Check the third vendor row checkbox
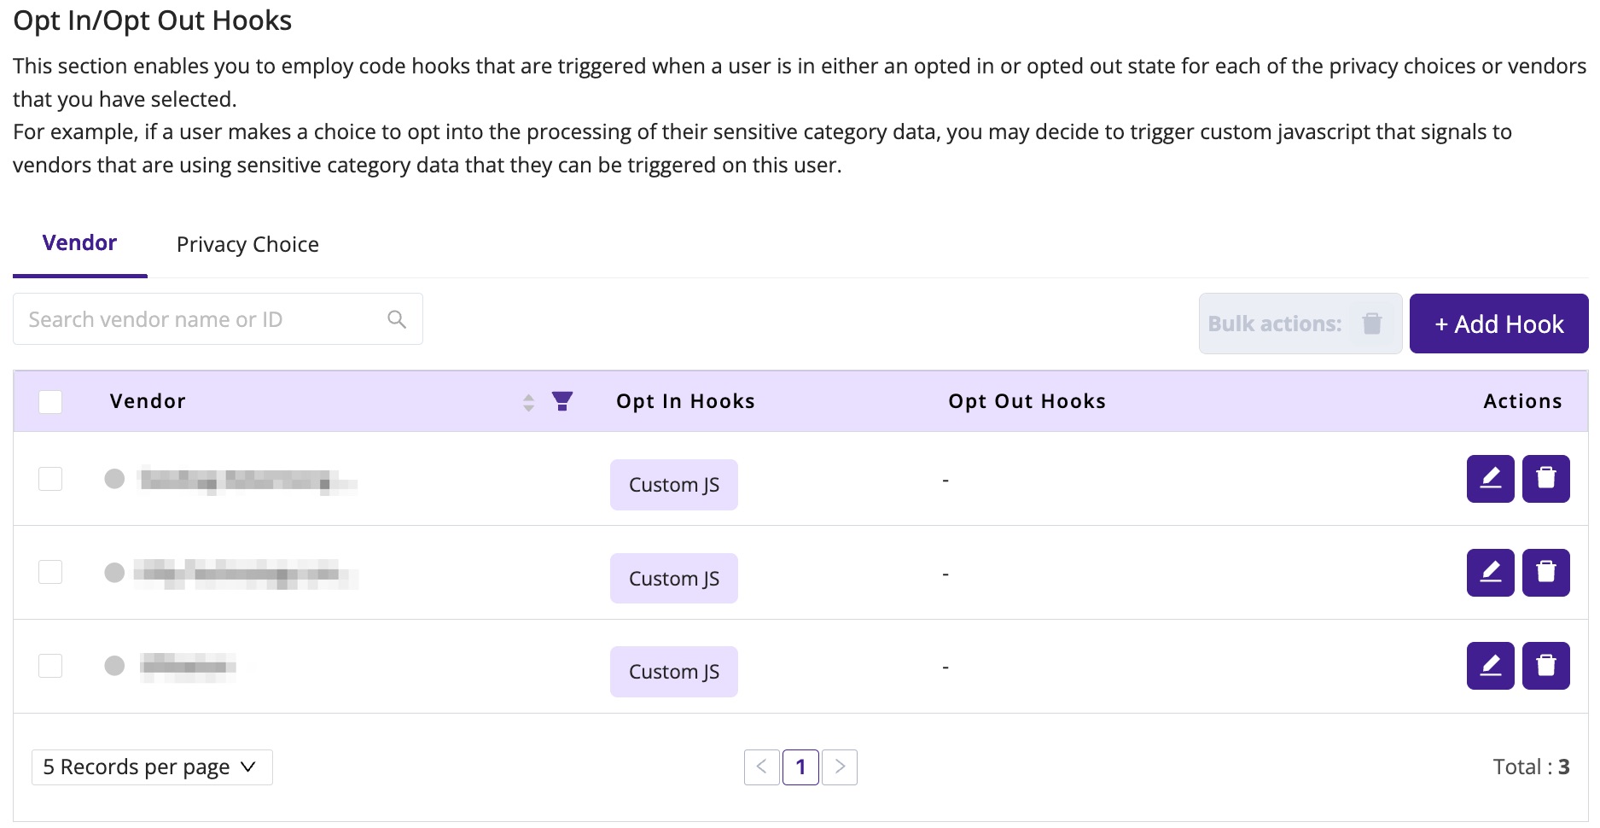1600x828 pixels. click(x=50, y=666)
